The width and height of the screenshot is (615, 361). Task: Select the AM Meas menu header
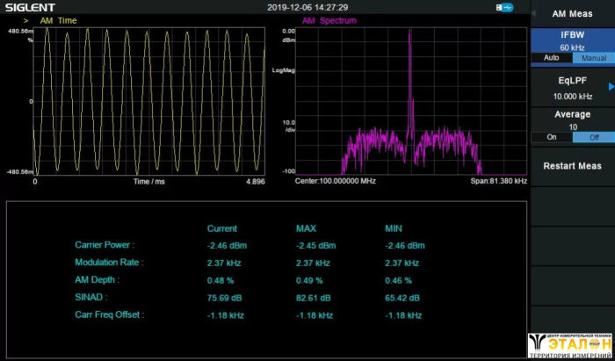572,13
